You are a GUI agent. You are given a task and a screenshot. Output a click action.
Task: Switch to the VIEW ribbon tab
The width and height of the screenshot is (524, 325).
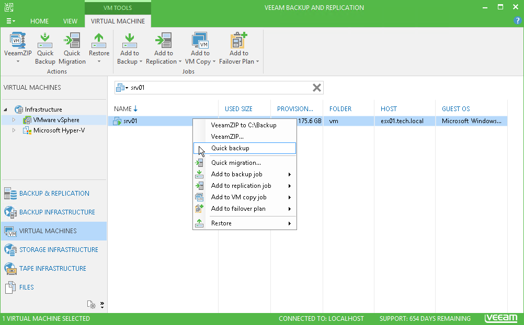click(x=70, y=21)
